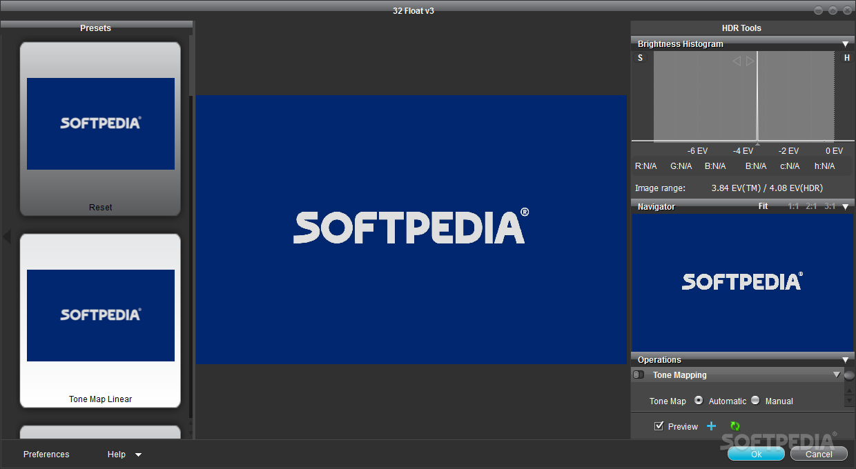Click the '-4 EV' axis label

pos(743,150)
